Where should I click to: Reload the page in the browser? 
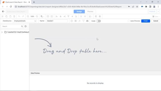[11, 7]
